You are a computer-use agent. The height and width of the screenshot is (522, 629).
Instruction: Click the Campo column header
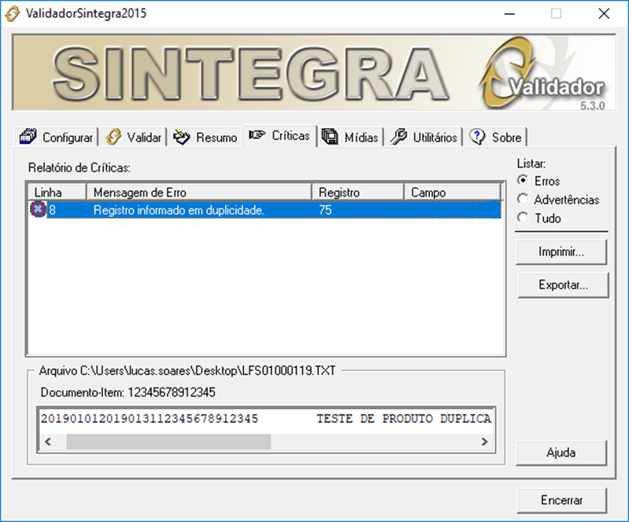click(x=452, y=193)
